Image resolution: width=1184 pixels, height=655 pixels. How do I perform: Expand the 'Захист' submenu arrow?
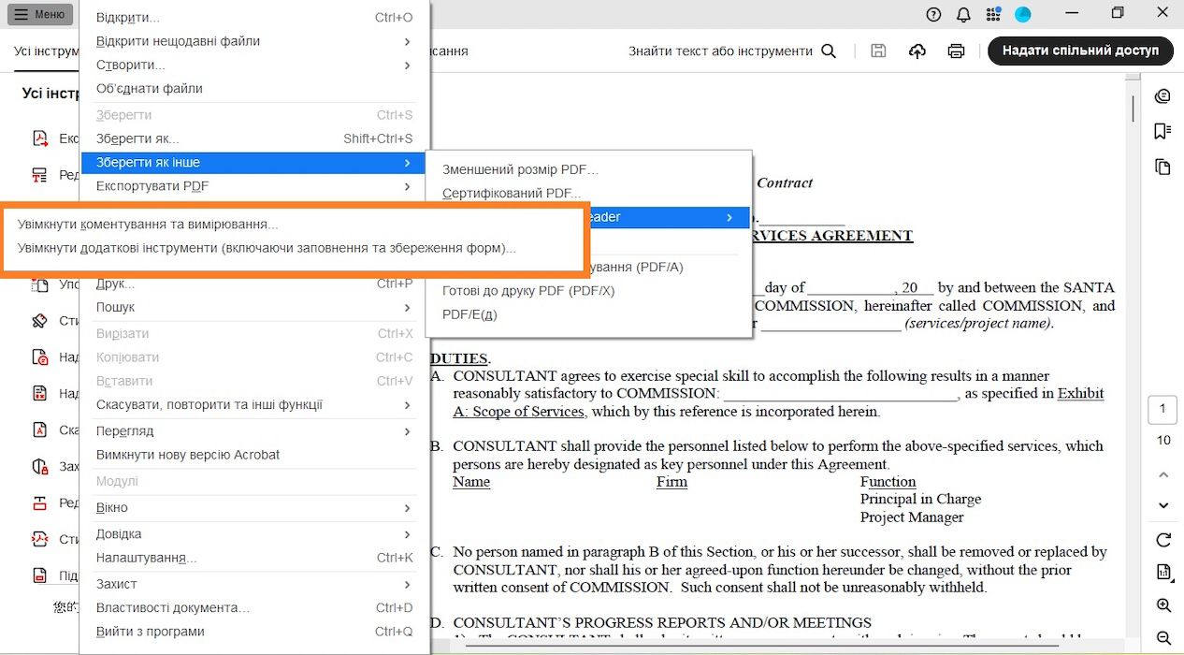point(407,584)
